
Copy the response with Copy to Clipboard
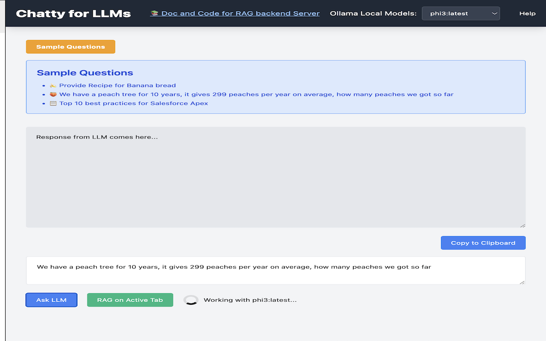click(x=483, y=243)
